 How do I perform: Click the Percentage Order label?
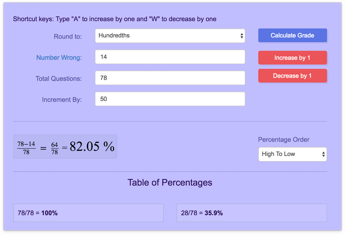point(283,140)
